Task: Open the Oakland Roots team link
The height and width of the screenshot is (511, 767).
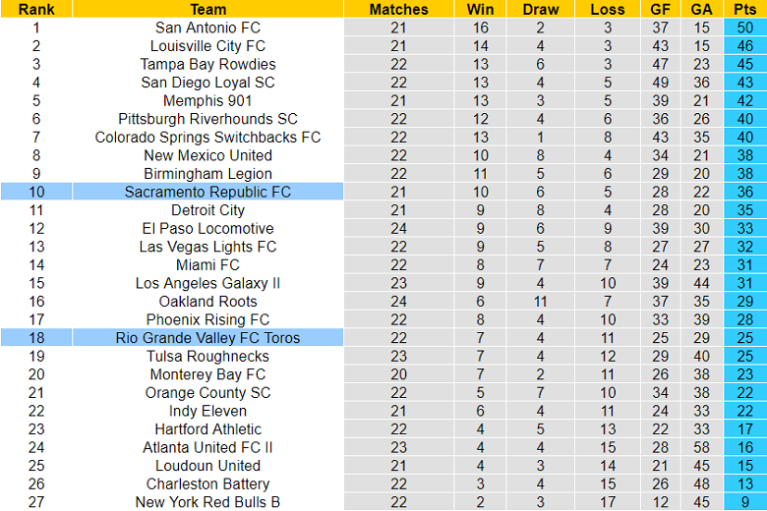Action: [x=207, y=302]
